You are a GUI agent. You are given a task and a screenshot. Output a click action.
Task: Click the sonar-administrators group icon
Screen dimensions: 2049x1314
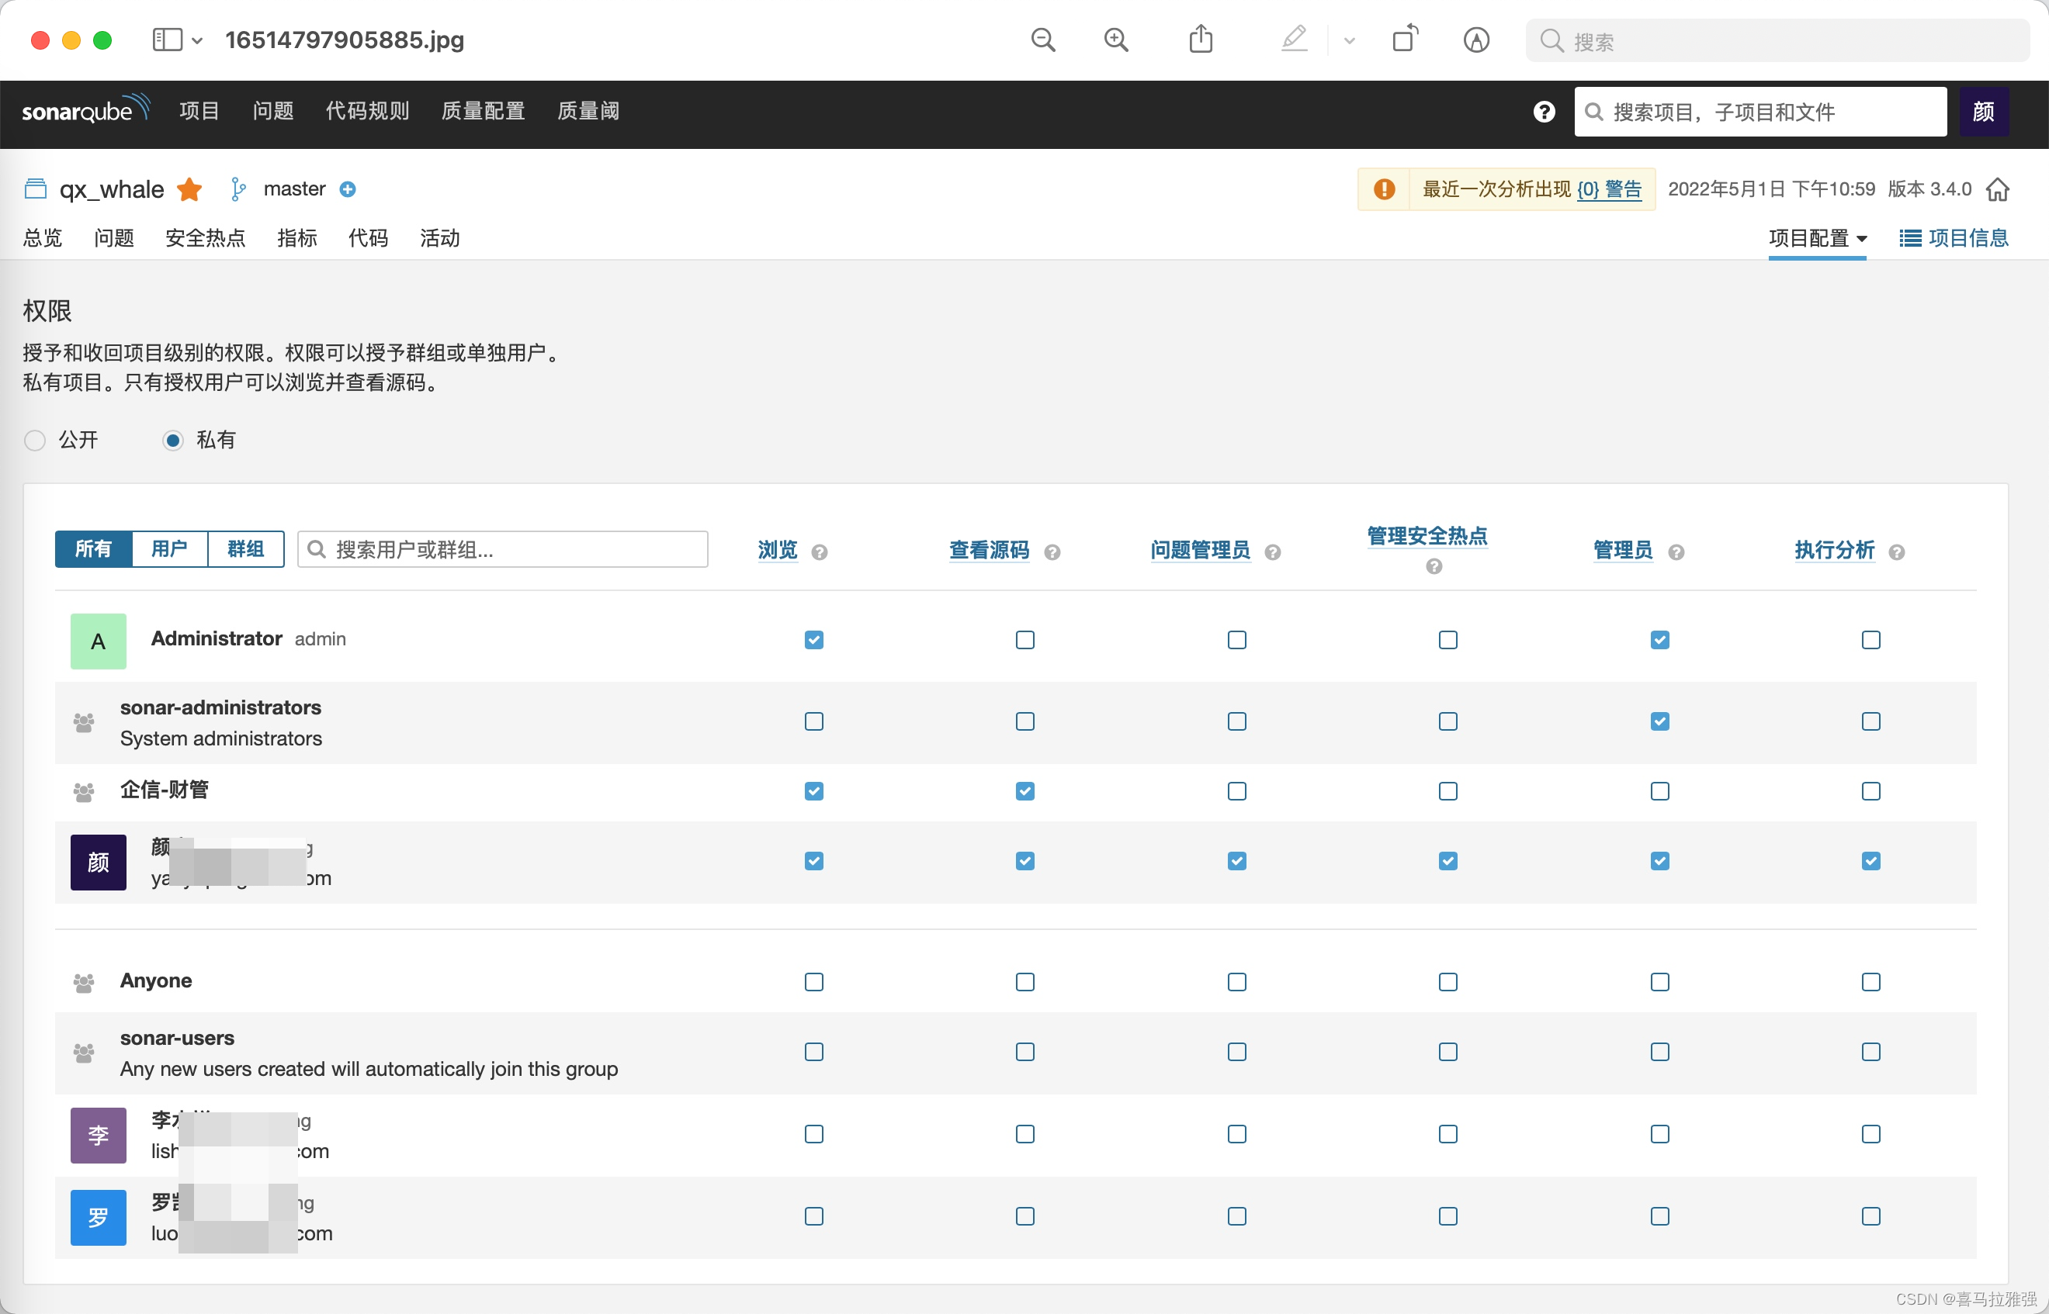[84, 723]
